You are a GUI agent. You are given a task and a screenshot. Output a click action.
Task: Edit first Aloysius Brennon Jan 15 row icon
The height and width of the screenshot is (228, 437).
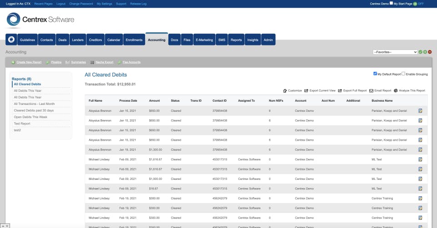tap(420, 111)
